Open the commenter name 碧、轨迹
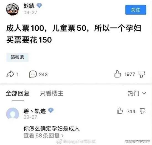Image resolution: width=152 pixels, height=145 pixels. [x=35, y=111]
